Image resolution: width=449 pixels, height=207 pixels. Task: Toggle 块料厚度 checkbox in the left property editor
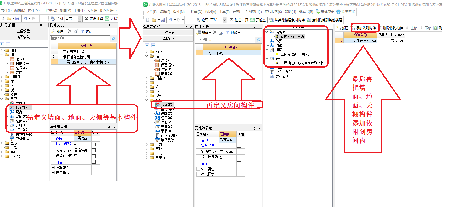[94, 144]
